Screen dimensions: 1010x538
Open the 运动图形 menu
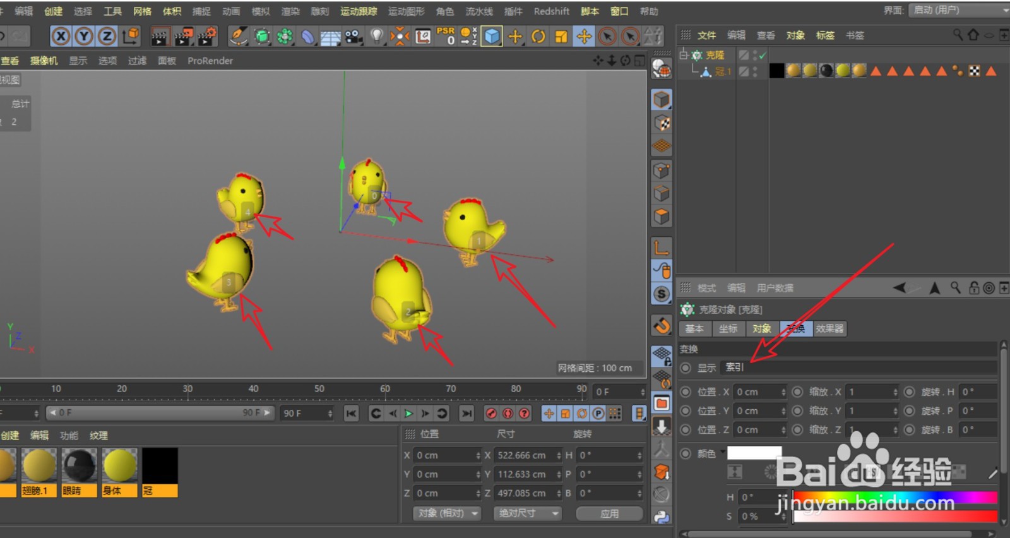pyautogui.click(x=406, y=11)
